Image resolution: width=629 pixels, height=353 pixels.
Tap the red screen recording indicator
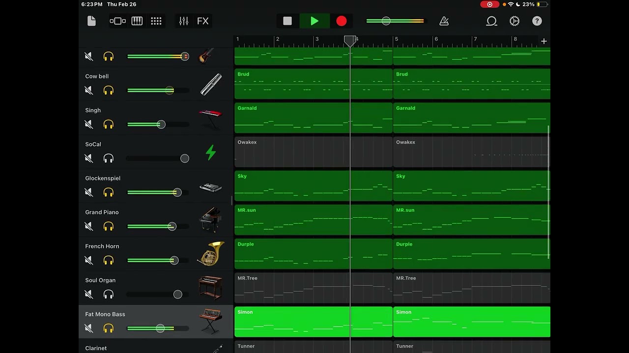tap(489, 4)
